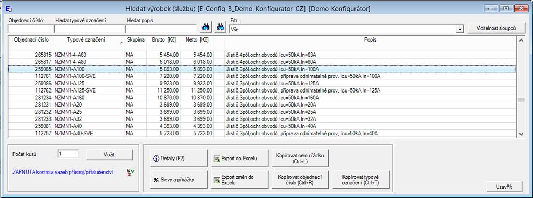Select row NZMN1-4-A80
This screenshot has height=198, width=533.
tap(262, 62)
